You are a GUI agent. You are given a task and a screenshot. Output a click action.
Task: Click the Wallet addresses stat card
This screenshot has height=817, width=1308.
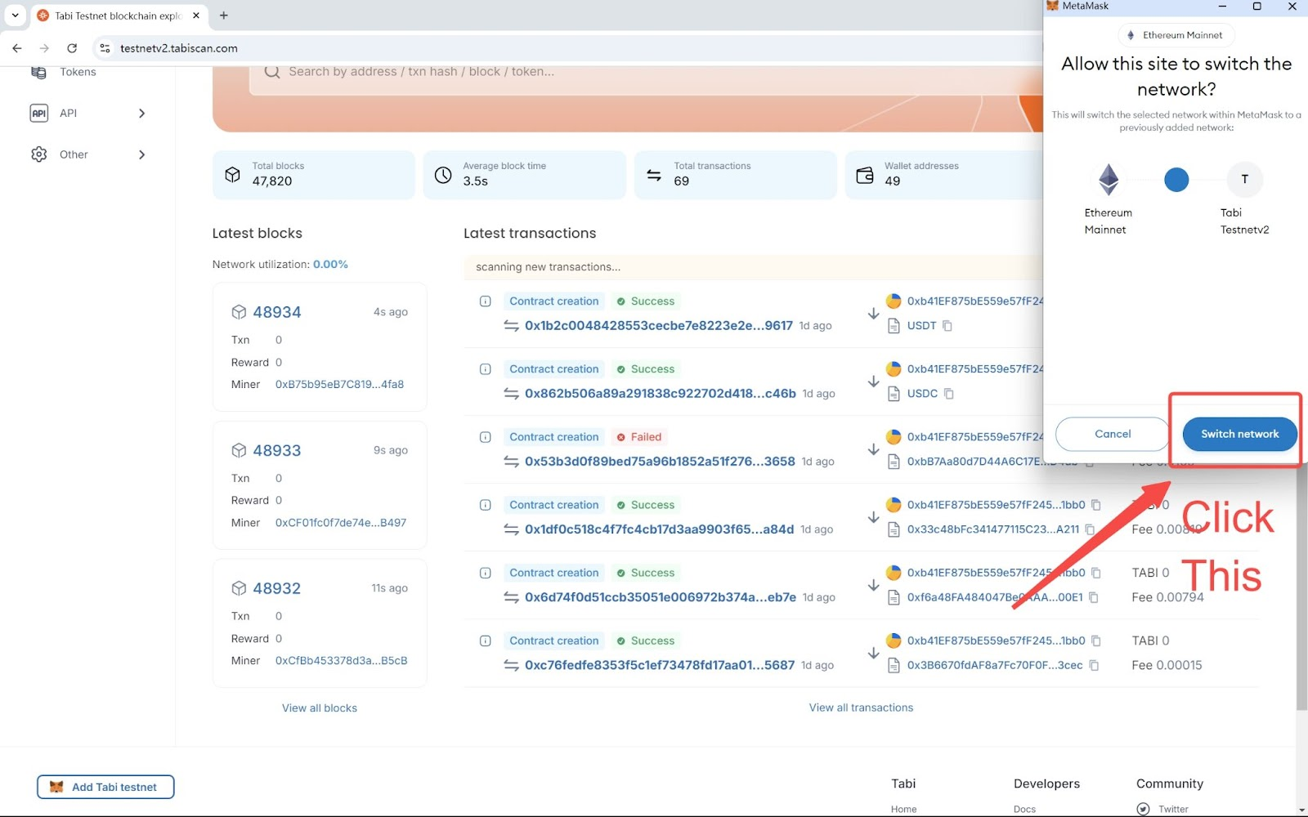pos(944,174)
